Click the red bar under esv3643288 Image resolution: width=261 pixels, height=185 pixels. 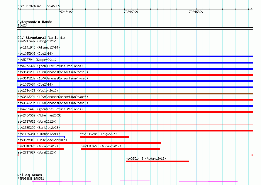[x=135, y=75]
